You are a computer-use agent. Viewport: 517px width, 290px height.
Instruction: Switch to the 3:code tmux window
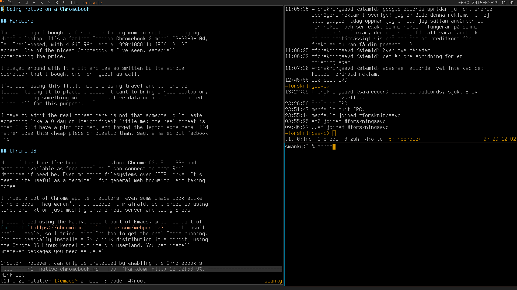113,281
